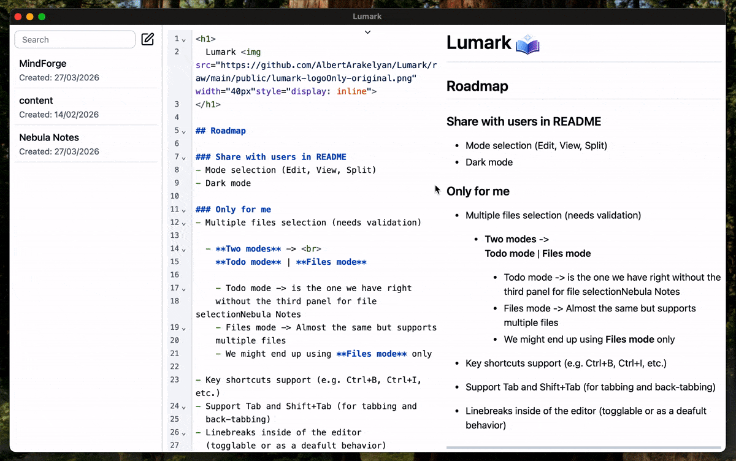Image resolution: width=736 pixels, height=461 pixels.
Task: Click the 'Lumark' window title
Action: click(367, 17)
